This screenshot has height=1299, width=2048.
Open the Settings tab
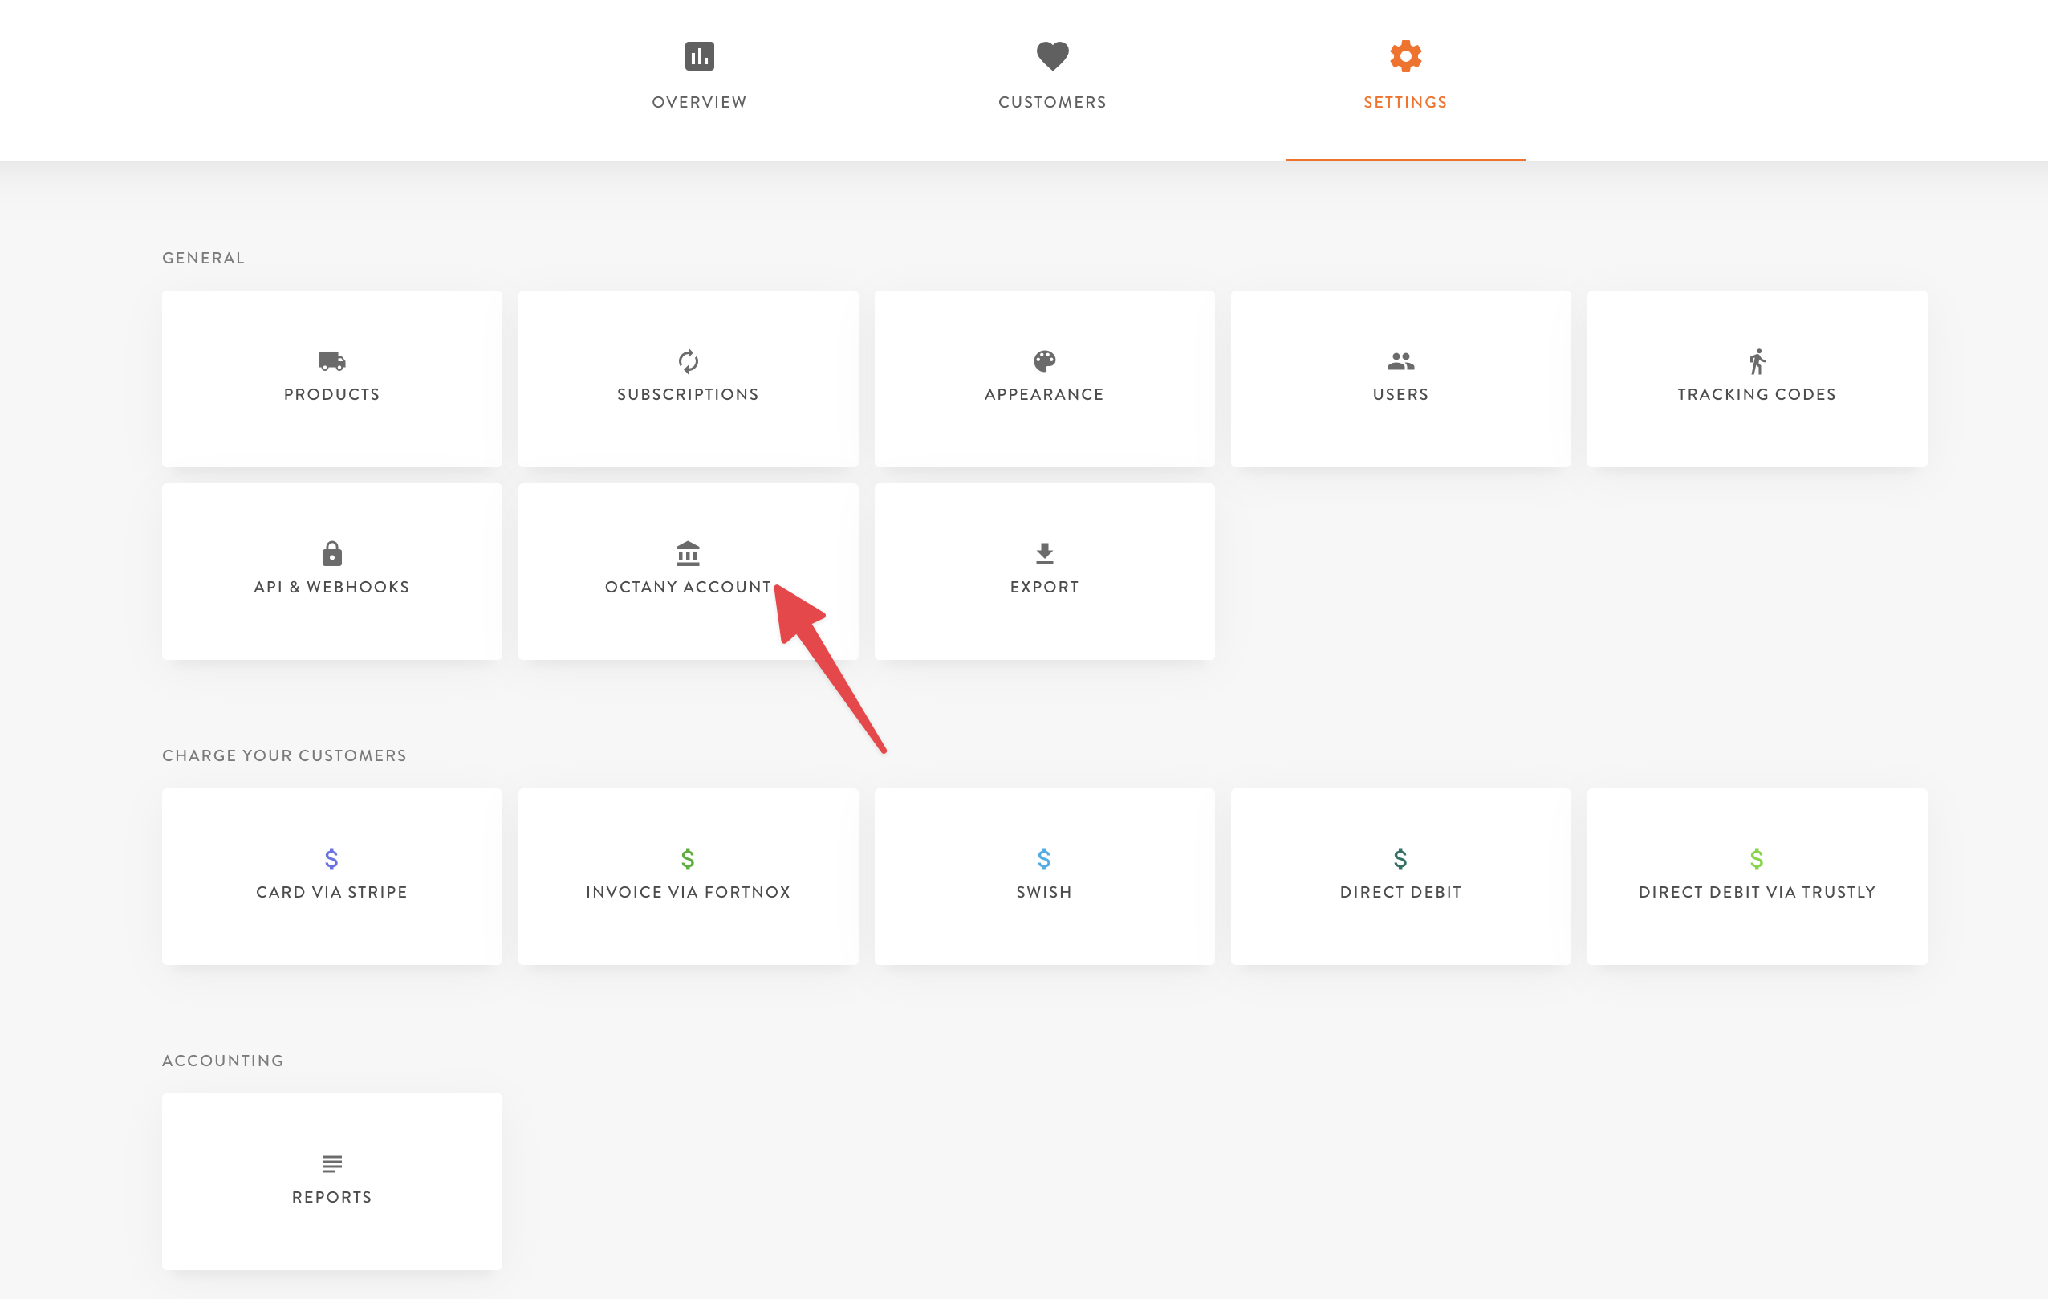click(1405, 76)
